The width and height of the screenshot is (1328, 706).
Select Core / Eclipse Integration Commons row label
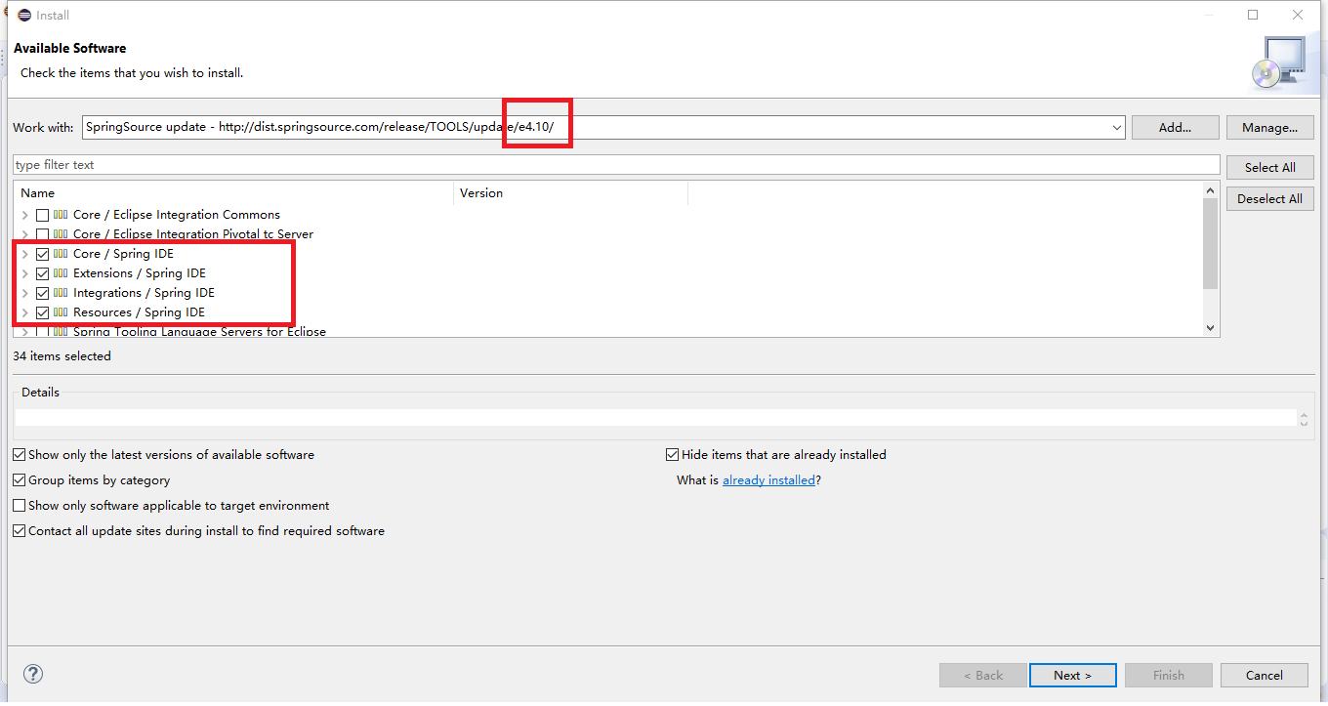coord(177,215)
